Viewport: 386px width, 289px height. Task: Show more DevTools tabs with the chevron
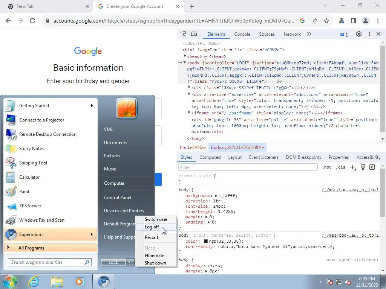click(309, 34)
